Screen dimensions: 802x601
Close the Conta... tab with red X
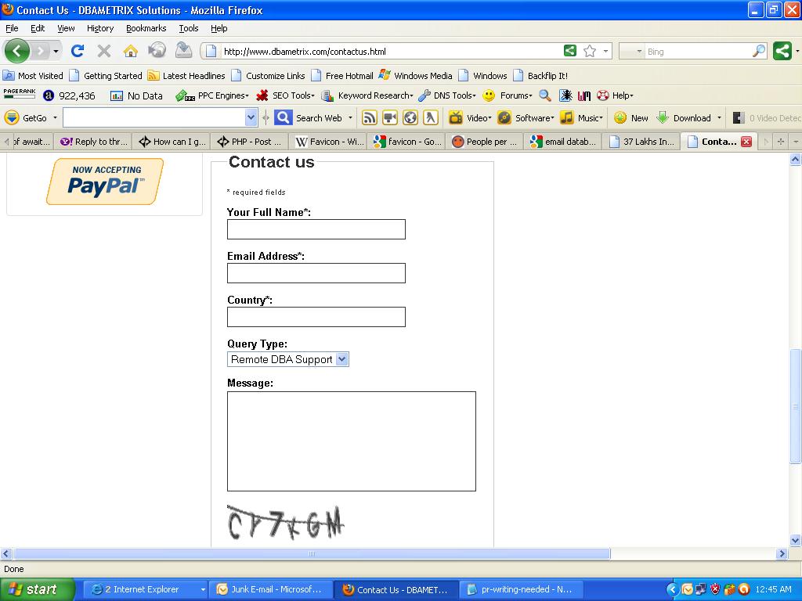tap(746, 142)
